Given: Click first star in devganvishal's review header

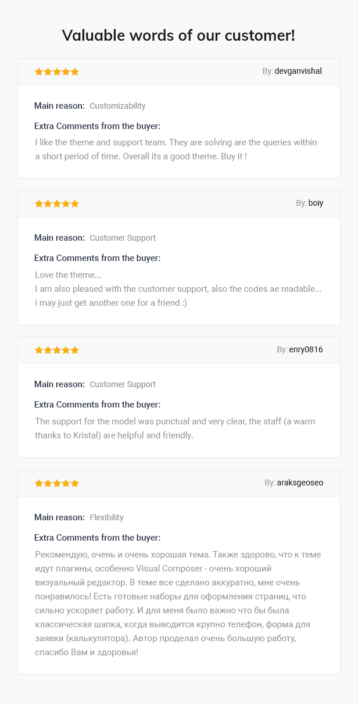Looking at the screenshot, I should pos(39,72).
